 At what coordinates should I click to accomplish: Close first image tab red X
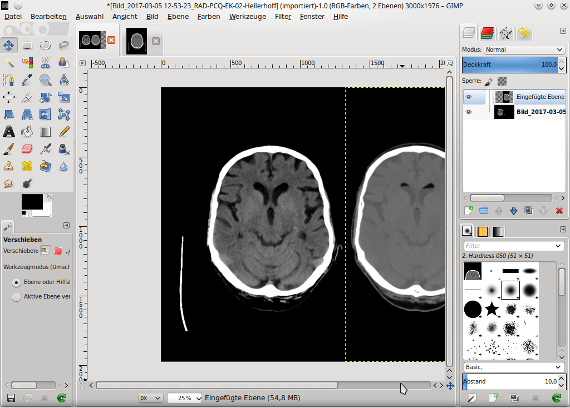tap(111, 40)
